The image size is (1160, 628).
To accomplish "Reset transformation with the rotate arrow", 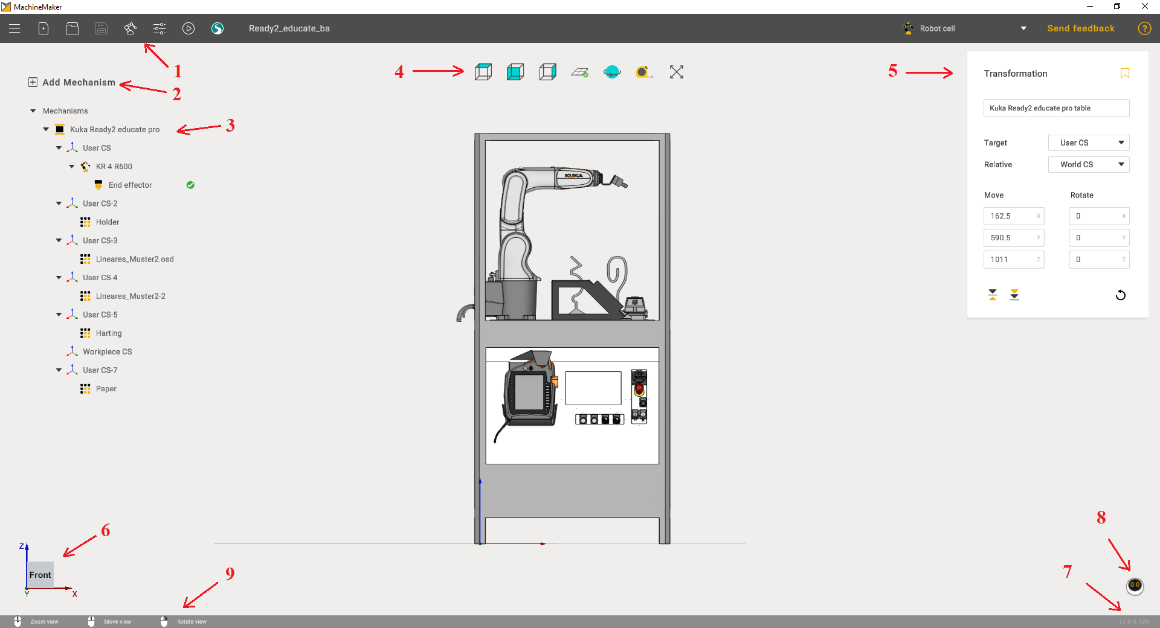I will [x=1121, y=295].
